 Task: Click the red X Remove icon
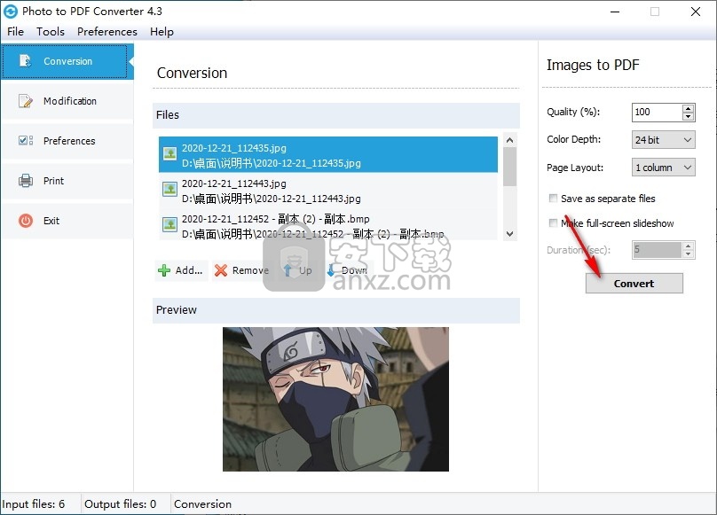(221, 270)
